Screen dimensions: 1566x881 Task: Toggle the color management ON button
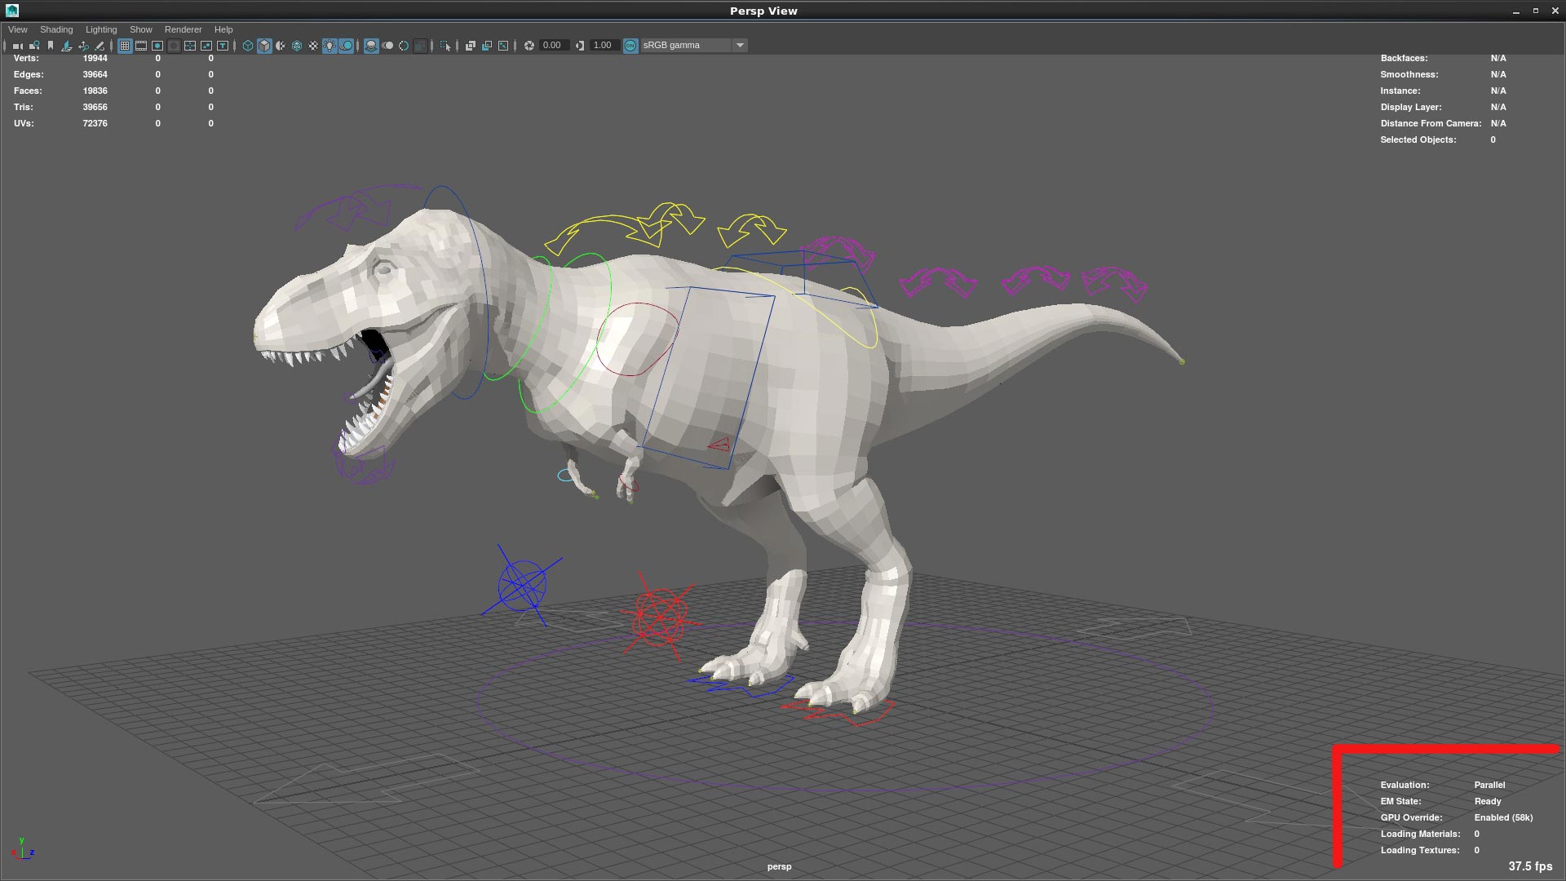click(630, 46)
